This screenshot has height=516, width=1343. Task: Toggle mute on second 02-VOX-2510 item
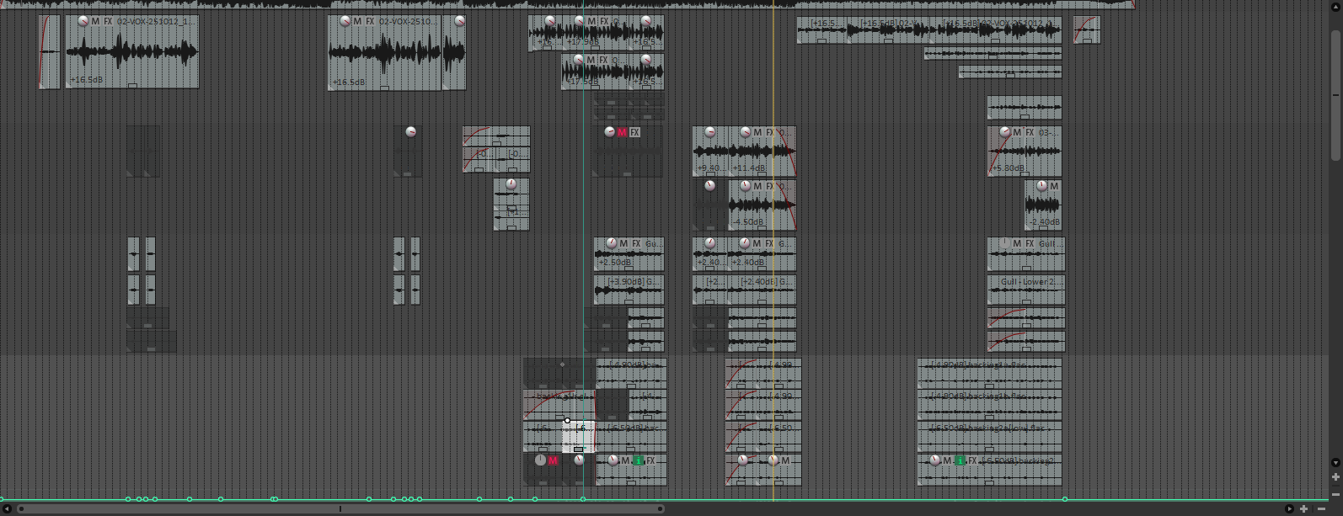click(357, 21)
